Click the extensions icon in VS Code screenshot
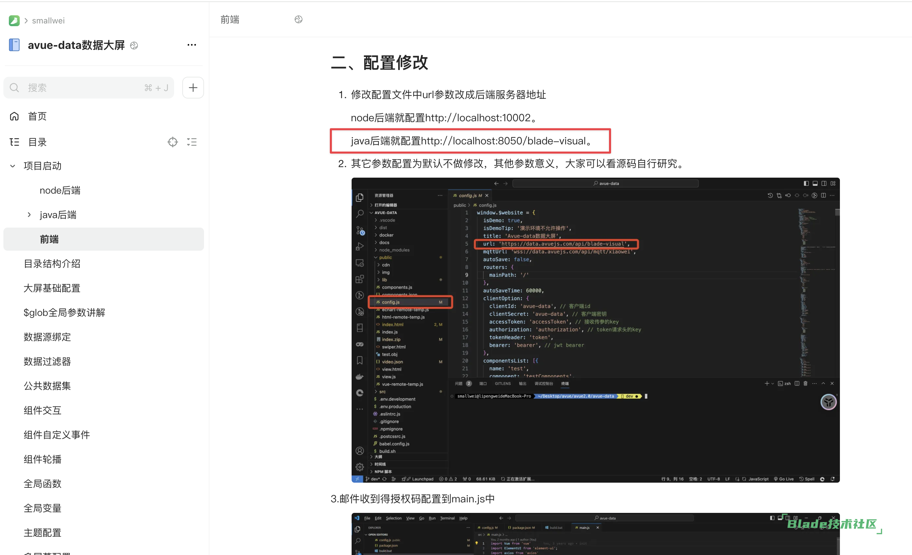 click(x=359, y=279)
